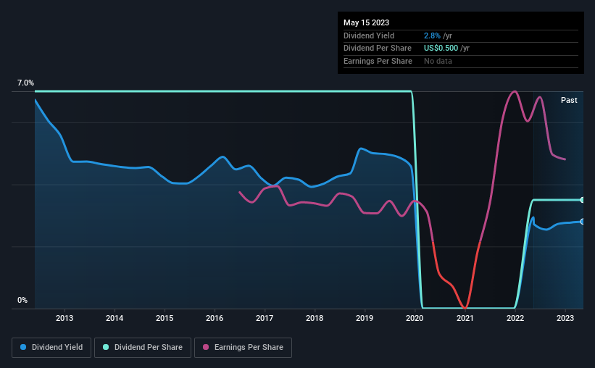Click the 7.0% y-axis label
Viewport: 595px width, 368px height.
[25, 83]
